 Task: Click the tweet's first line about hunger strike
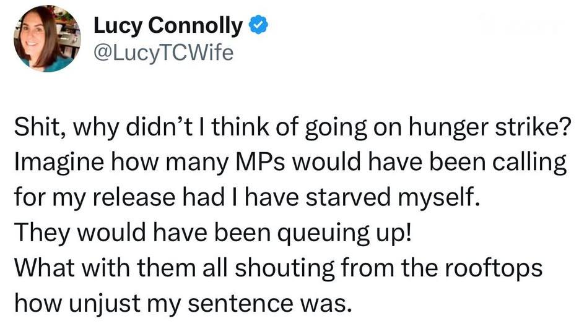point(289,131)
